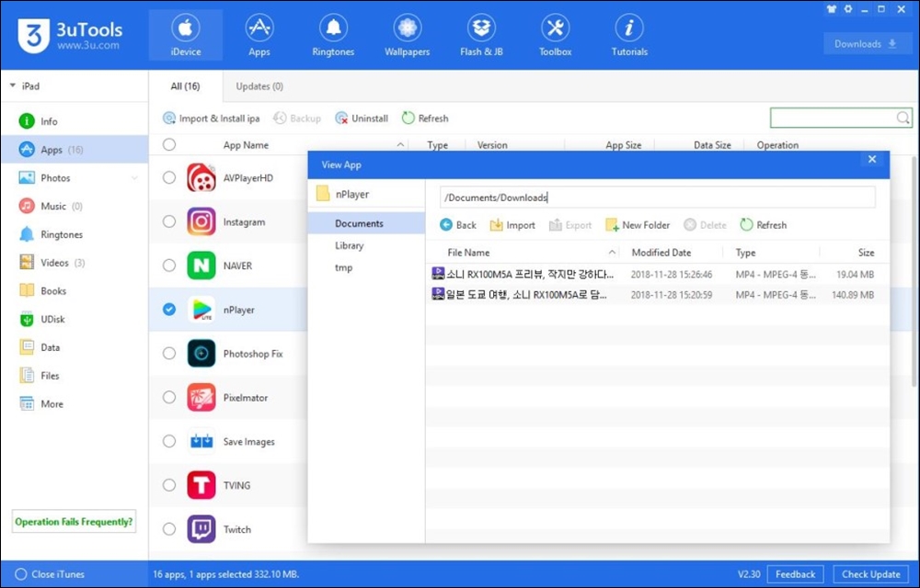Click the Feedback button

tap(795, 574)
